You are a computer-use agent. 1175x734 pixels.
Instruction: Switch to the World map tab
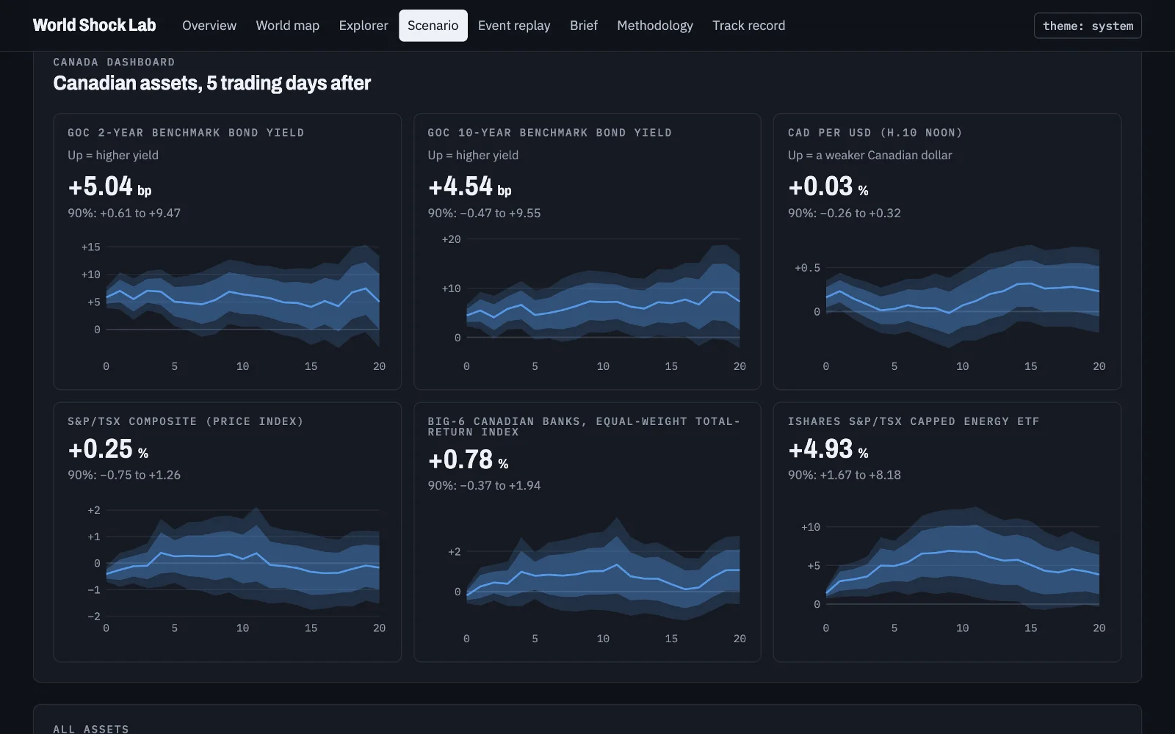[288, 26]
